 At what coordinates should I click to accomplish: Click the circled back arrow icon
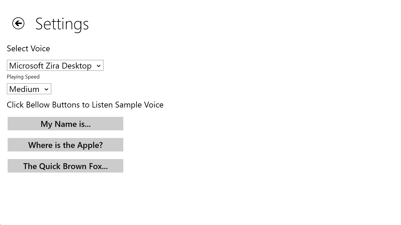click(x=18, y=23)
